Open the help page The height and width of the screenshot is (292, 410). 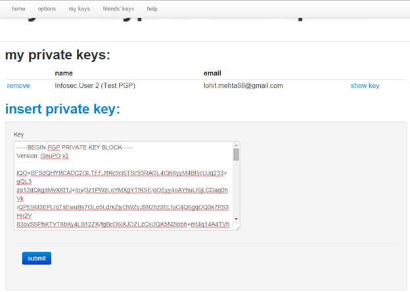(152, 9)
